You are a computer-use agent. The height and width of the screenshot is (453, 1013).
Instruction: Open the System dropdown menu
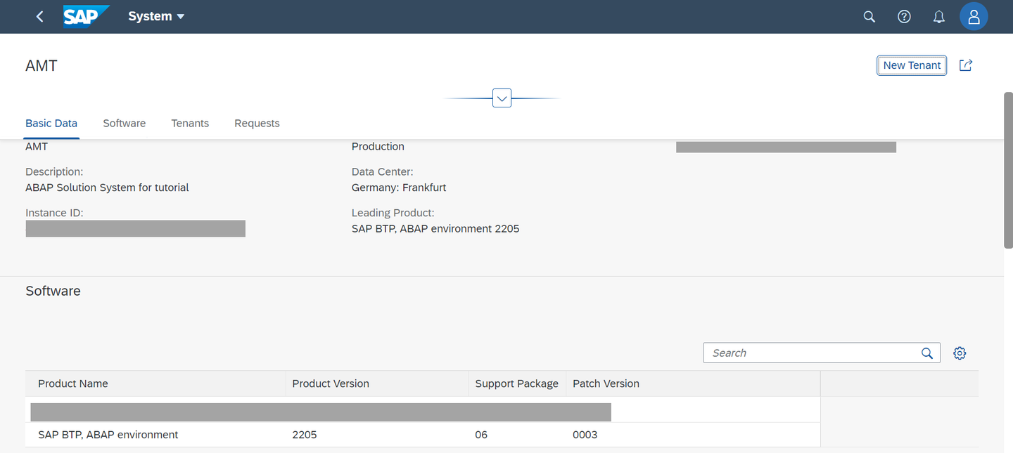click(x=156, y=16)
